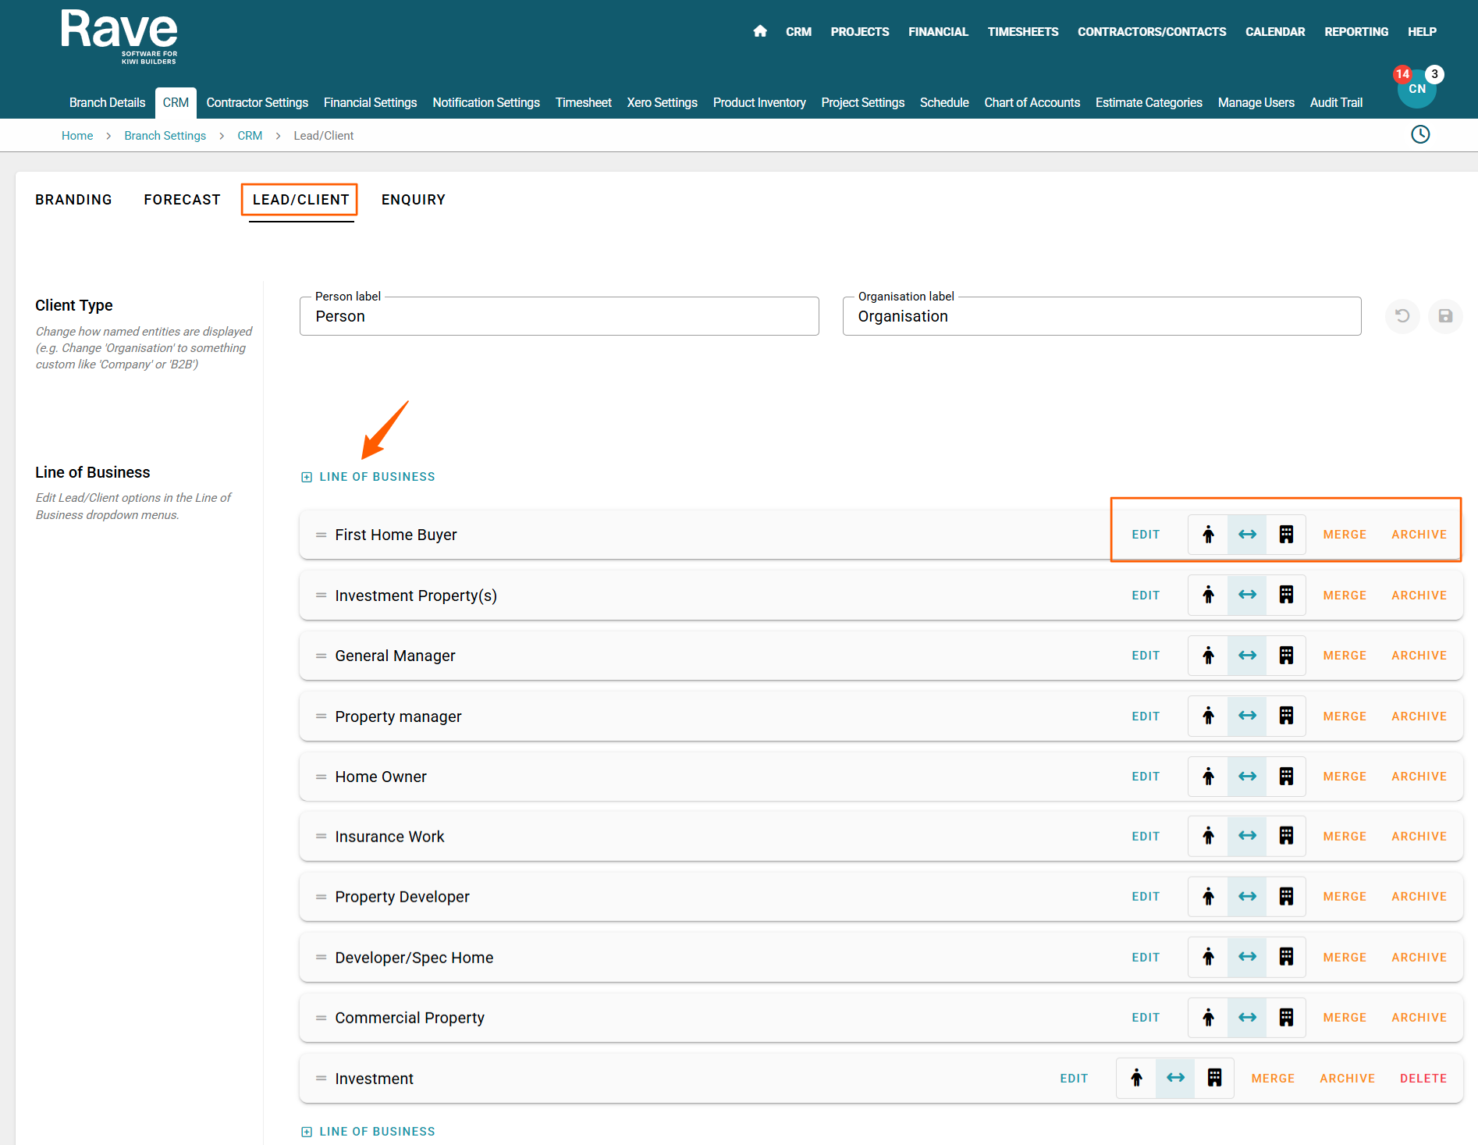Select both-types arrow for Home Owner
Image resolution: width=1478 pixels, height=1145 pixels.
click(x=1247, y=777)
